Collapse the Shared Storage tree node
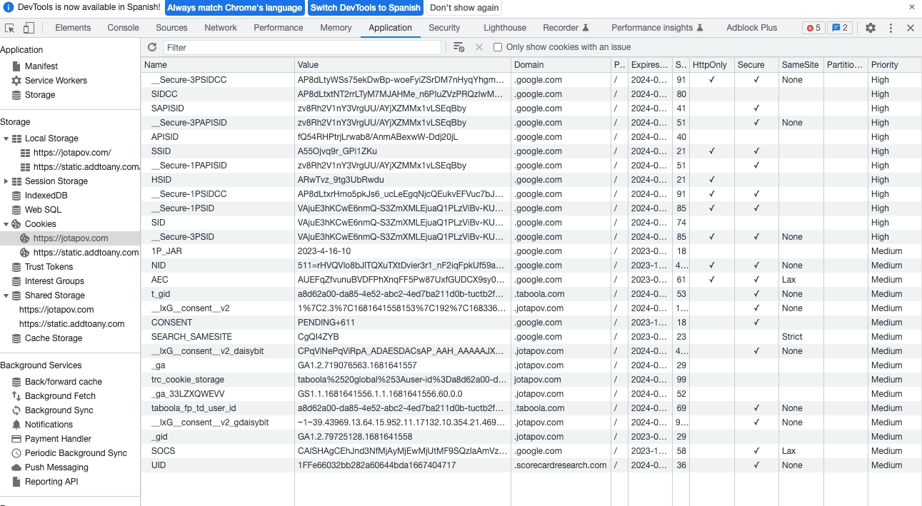This screenshot has width=922, height=506. tap(6, 295)
